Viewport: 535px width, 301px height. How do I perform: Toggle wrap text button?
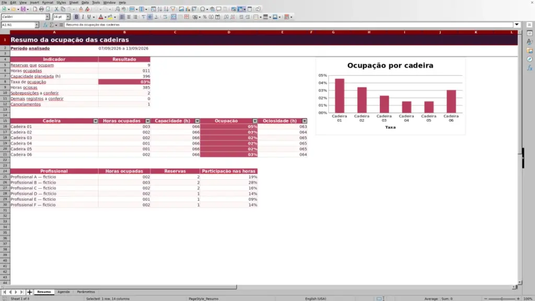165,17
